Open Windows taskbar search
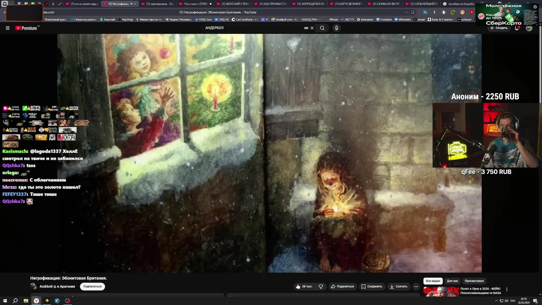The width and height of the screenshot is (542, 305). [15, 301]
